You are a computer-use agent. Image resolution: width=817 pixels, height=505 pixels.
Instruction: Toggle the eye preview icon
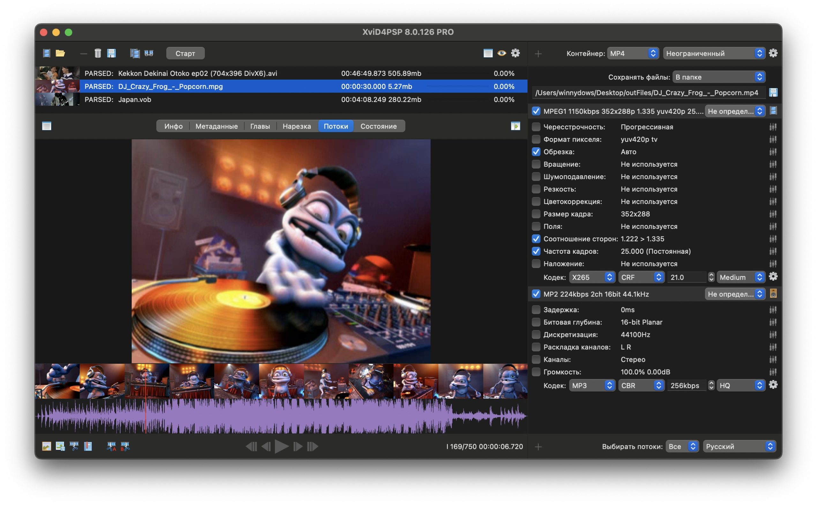tap(502, 54)
